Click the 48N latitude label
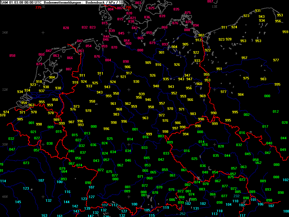This screenshot has height=217, width=289. click(5, 197)
